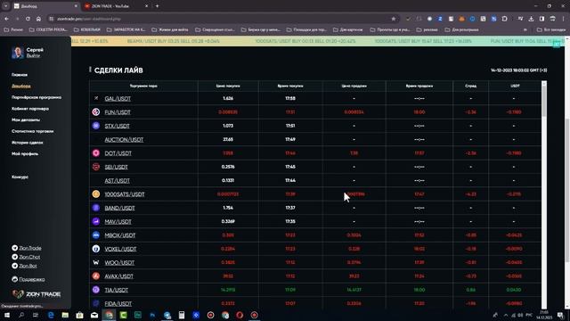Click the DOT/USDT coin icon
This screenshot has width=570, height=321.
click(96, 152)
